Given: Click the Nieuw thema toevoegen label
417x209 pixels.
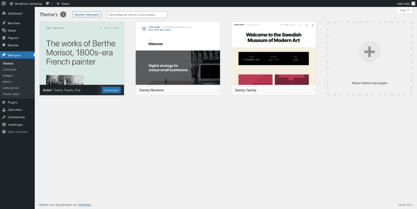Looking at the screenshot, I should [x=369, y=83].
